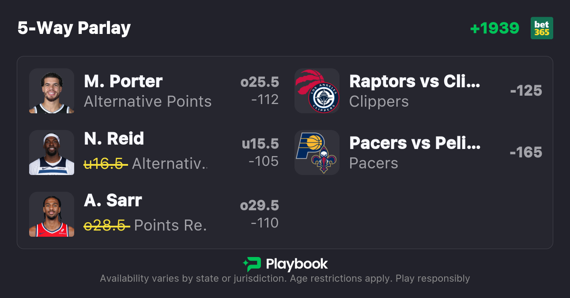This screenshot has width=570, height=298.
Task: Click the N. Reid name label
Action: (x=114, y=139)
